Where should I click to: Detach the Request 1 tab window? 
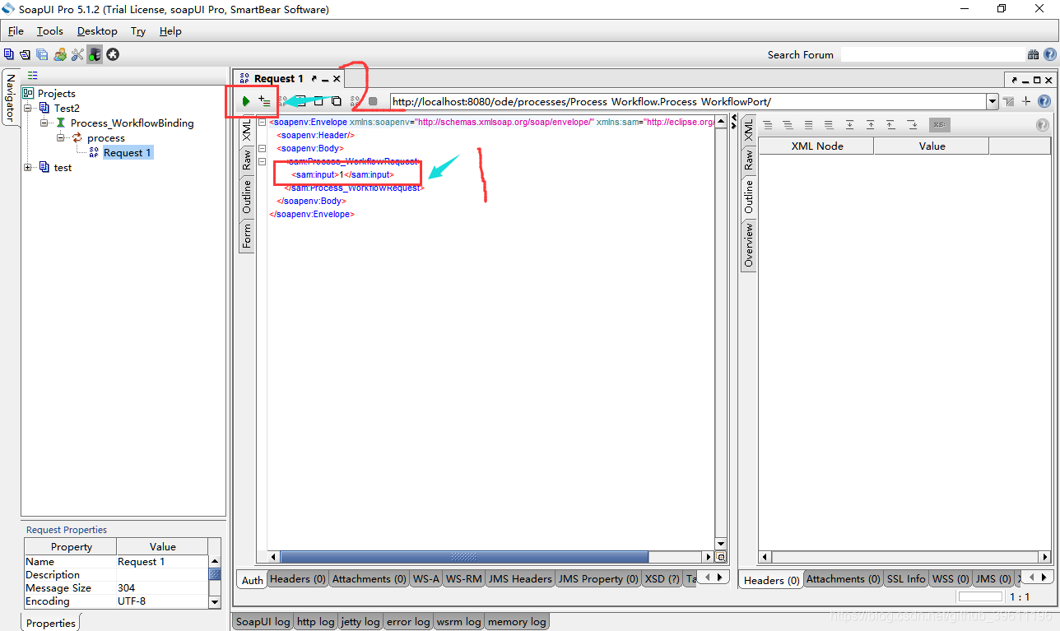tap(314, 79)
